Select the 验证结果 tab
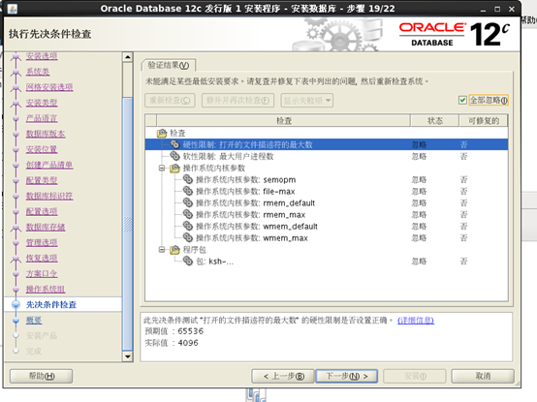Image resolution: width=537 pixels, height=402 pixels. click(x=168, y=65)
